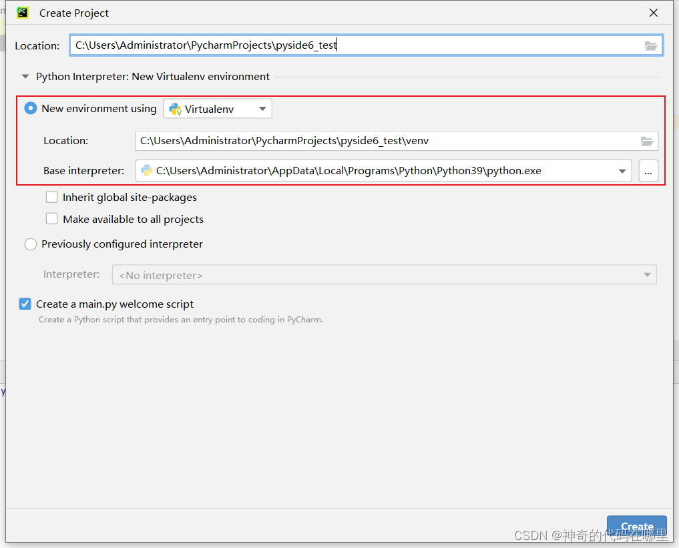Open the folder browser for project Location

tap(650, 45)
